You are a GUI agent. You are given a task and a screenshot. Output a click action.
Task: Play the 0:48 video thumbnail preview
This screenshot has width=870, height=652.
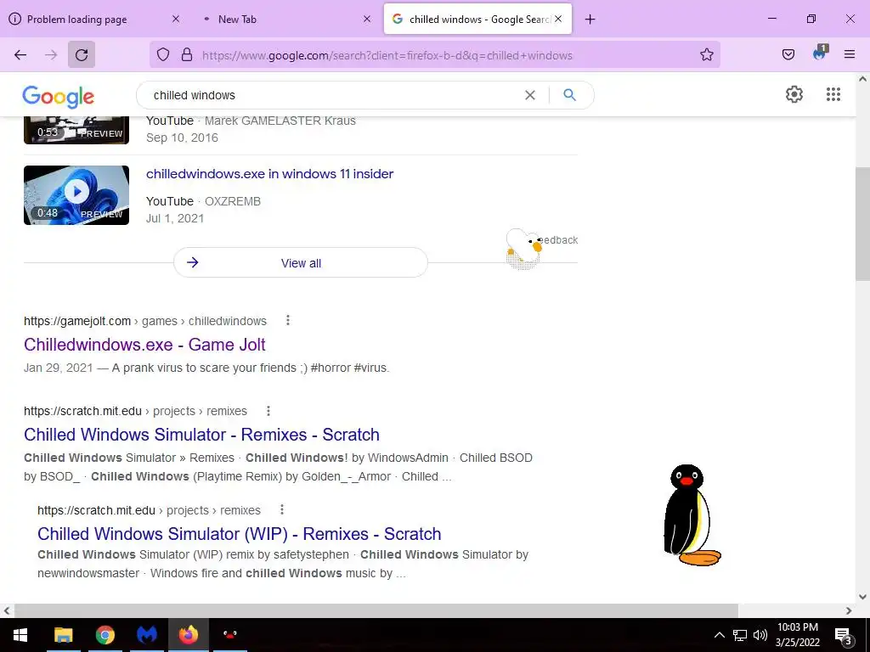pyautogui.click(x=76, y=195)
